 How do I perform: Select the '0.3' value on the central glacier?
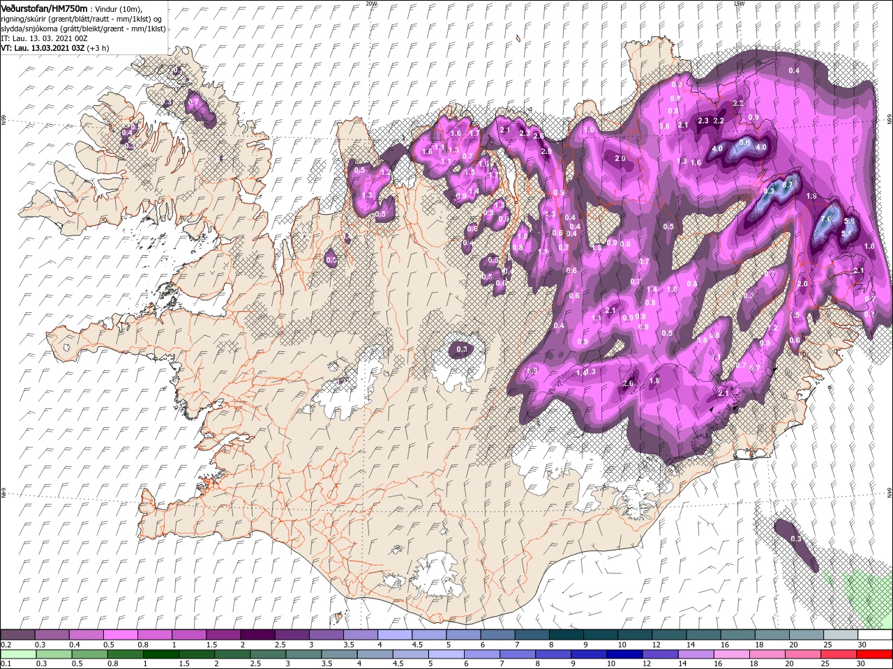coord(462,349)
